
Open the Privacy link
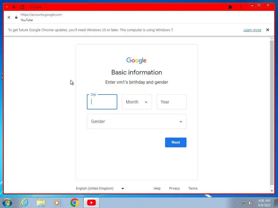tap(174, 188)
